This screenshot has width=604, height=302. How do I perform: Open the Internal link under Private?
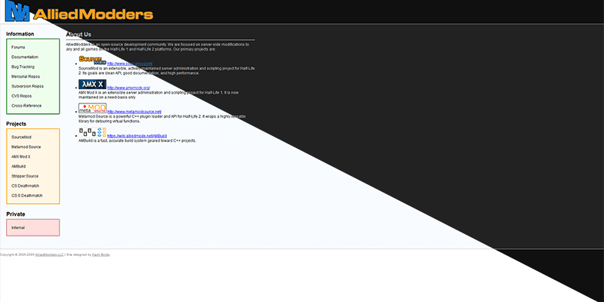(x=18, y=228)
